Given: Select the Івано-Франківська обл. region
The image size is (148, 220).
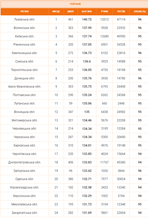Looking at the screenshot, I should click(24, 87).
